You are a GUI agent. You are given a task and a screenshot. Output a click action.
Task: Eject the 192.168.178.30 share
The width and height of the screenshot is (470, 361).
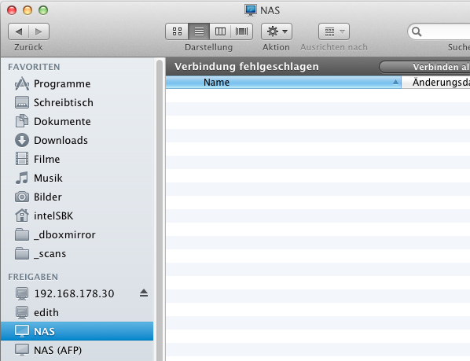(x=144, y=293)
